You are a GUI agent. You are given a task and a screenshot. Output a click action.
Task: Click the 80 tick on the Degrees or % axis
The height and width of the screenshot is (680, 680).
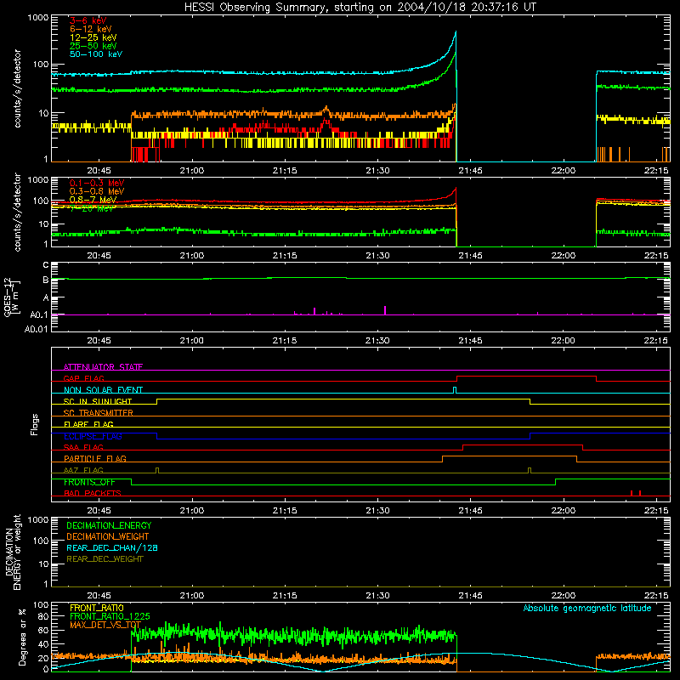(43, 616)
